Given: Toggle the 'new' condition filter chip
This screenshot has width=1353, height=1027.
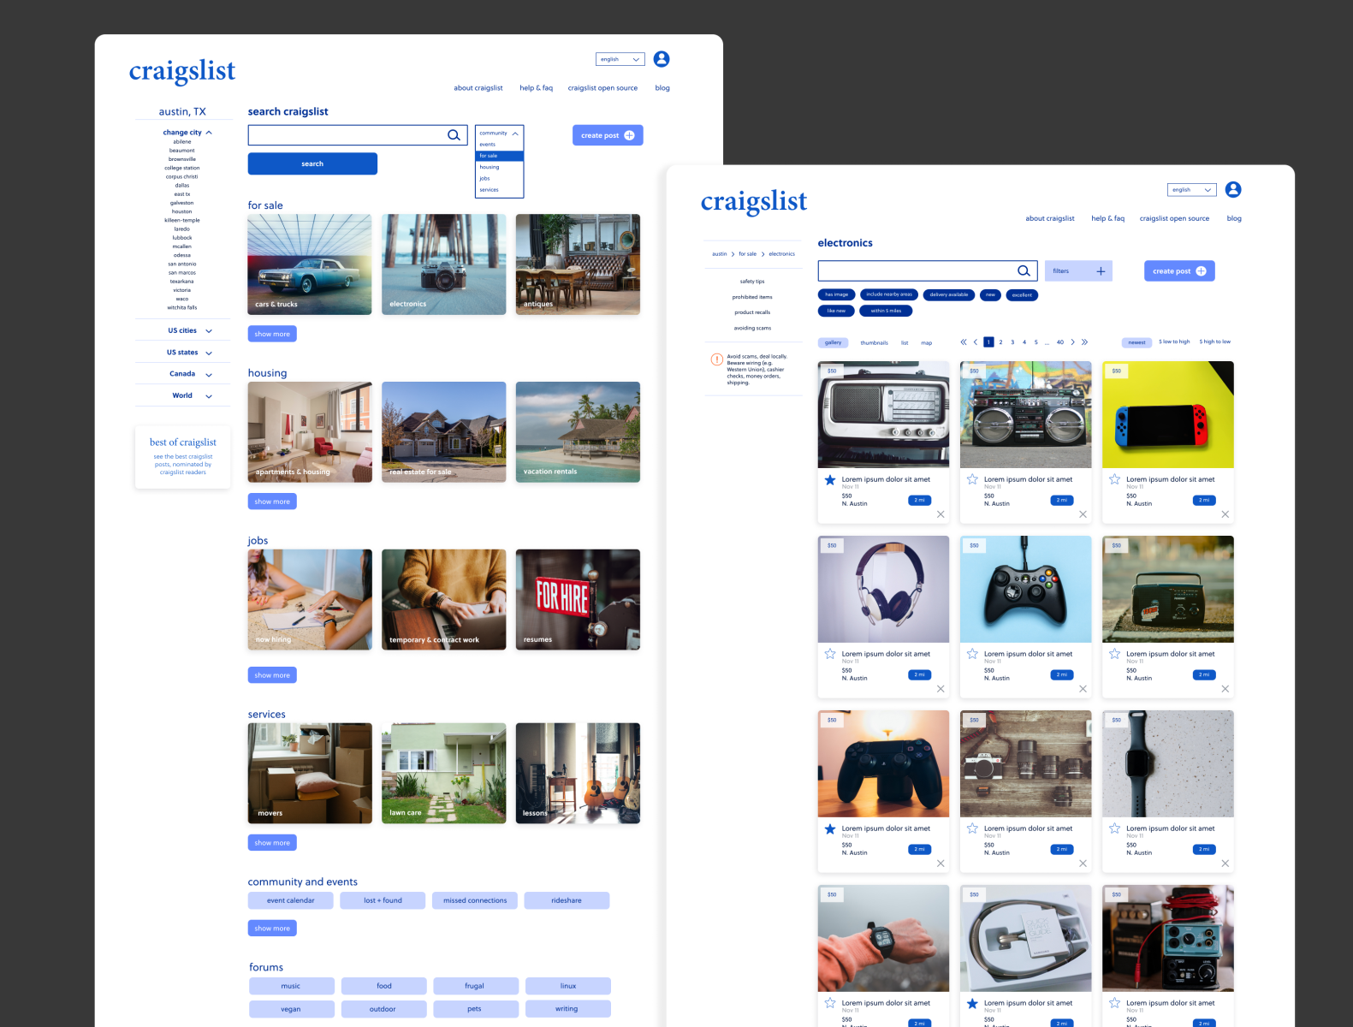Looking at the screenshot, I should pyautogui.click(x=990, y=294).
